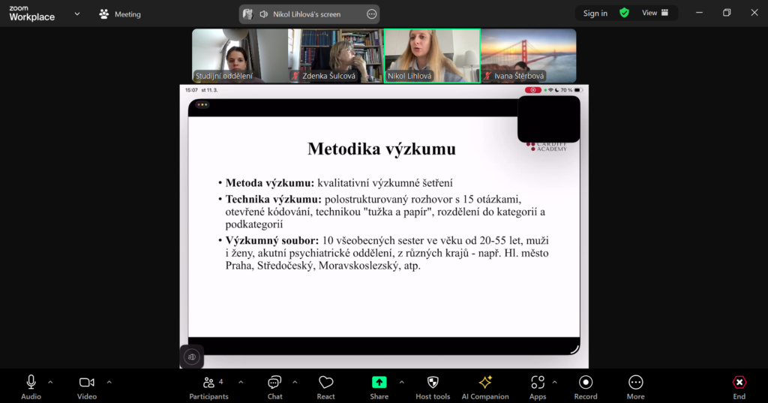768x403 pixels.
Task: End the meeting
Action: (739, 386)
